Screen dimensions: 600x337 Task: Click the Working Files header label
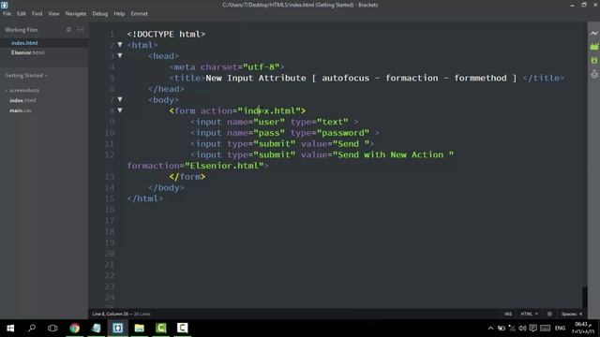click(22, 29)
